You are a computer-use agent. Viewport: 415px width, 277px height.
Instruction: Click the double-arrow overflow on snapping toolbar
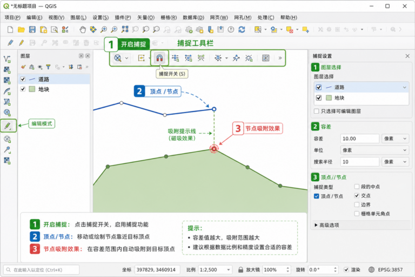[280, 58]
